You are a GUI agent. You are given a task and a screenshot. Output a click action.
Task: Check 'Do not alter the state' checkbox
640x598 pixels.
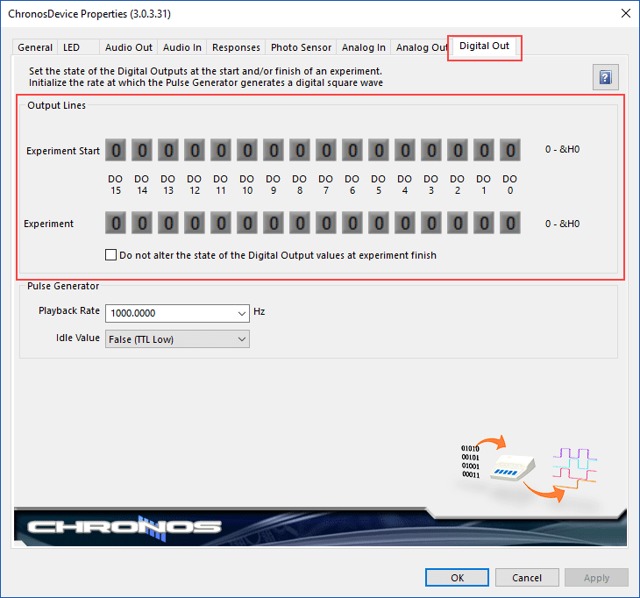tap(110, 254)
